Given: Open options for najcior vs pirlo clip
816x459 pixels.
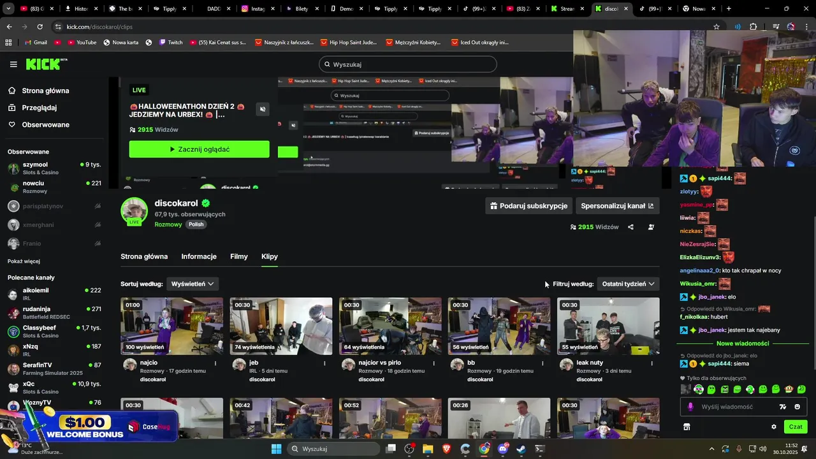Looking at the screenshot, I should [x=433, y=363].
